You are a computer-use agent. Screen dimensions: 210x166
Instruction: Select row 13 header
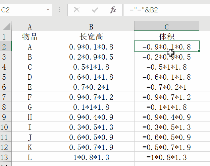pyautogui.click(x=6, y=156)
